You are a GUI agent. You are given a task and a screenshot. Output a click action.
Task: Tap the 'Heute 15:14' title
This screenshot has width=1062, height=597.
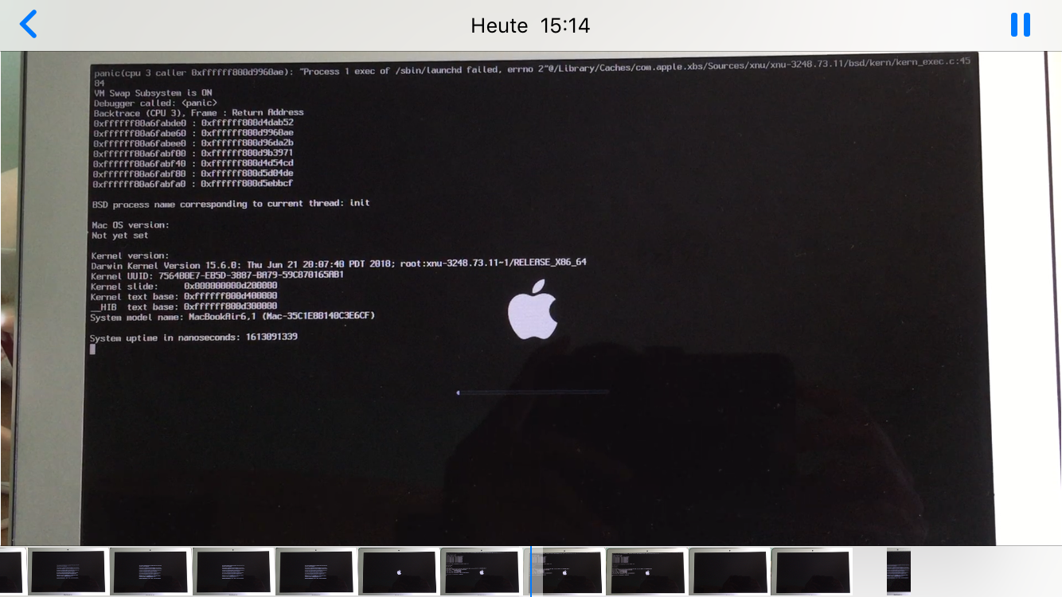tap(530, 25)
